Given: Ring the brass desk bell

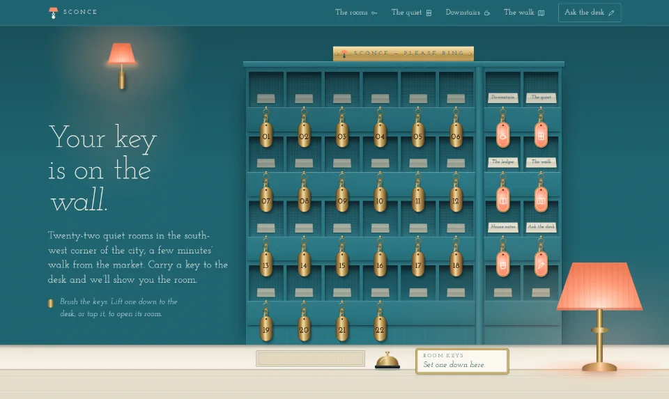Looking at the screenshot, I should pos(387,360).
